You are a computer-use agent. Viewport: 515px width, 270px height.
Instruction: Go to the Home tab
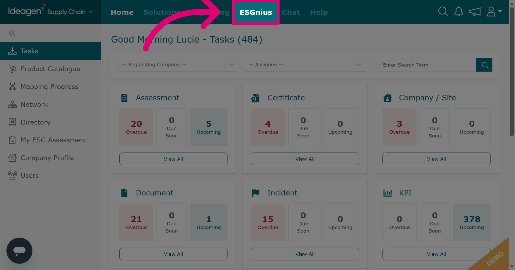click(122, 12)
